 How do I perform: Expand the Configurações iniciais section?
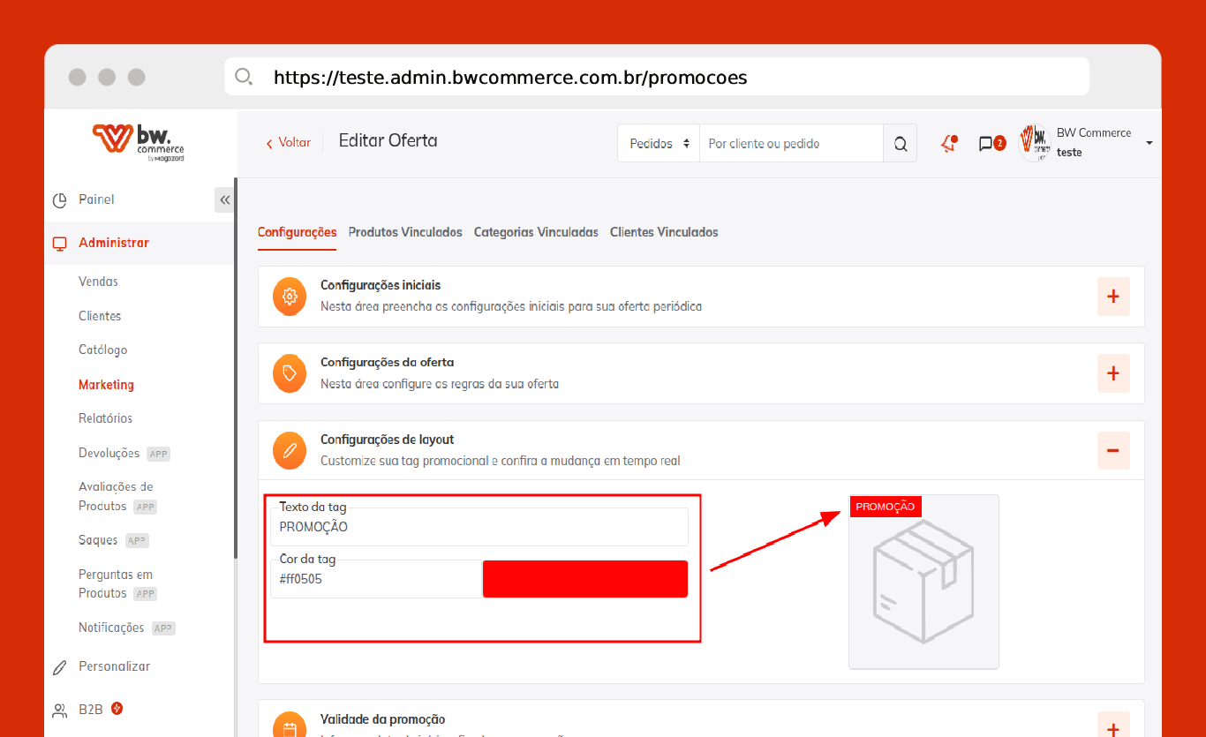pos(1112,297)
